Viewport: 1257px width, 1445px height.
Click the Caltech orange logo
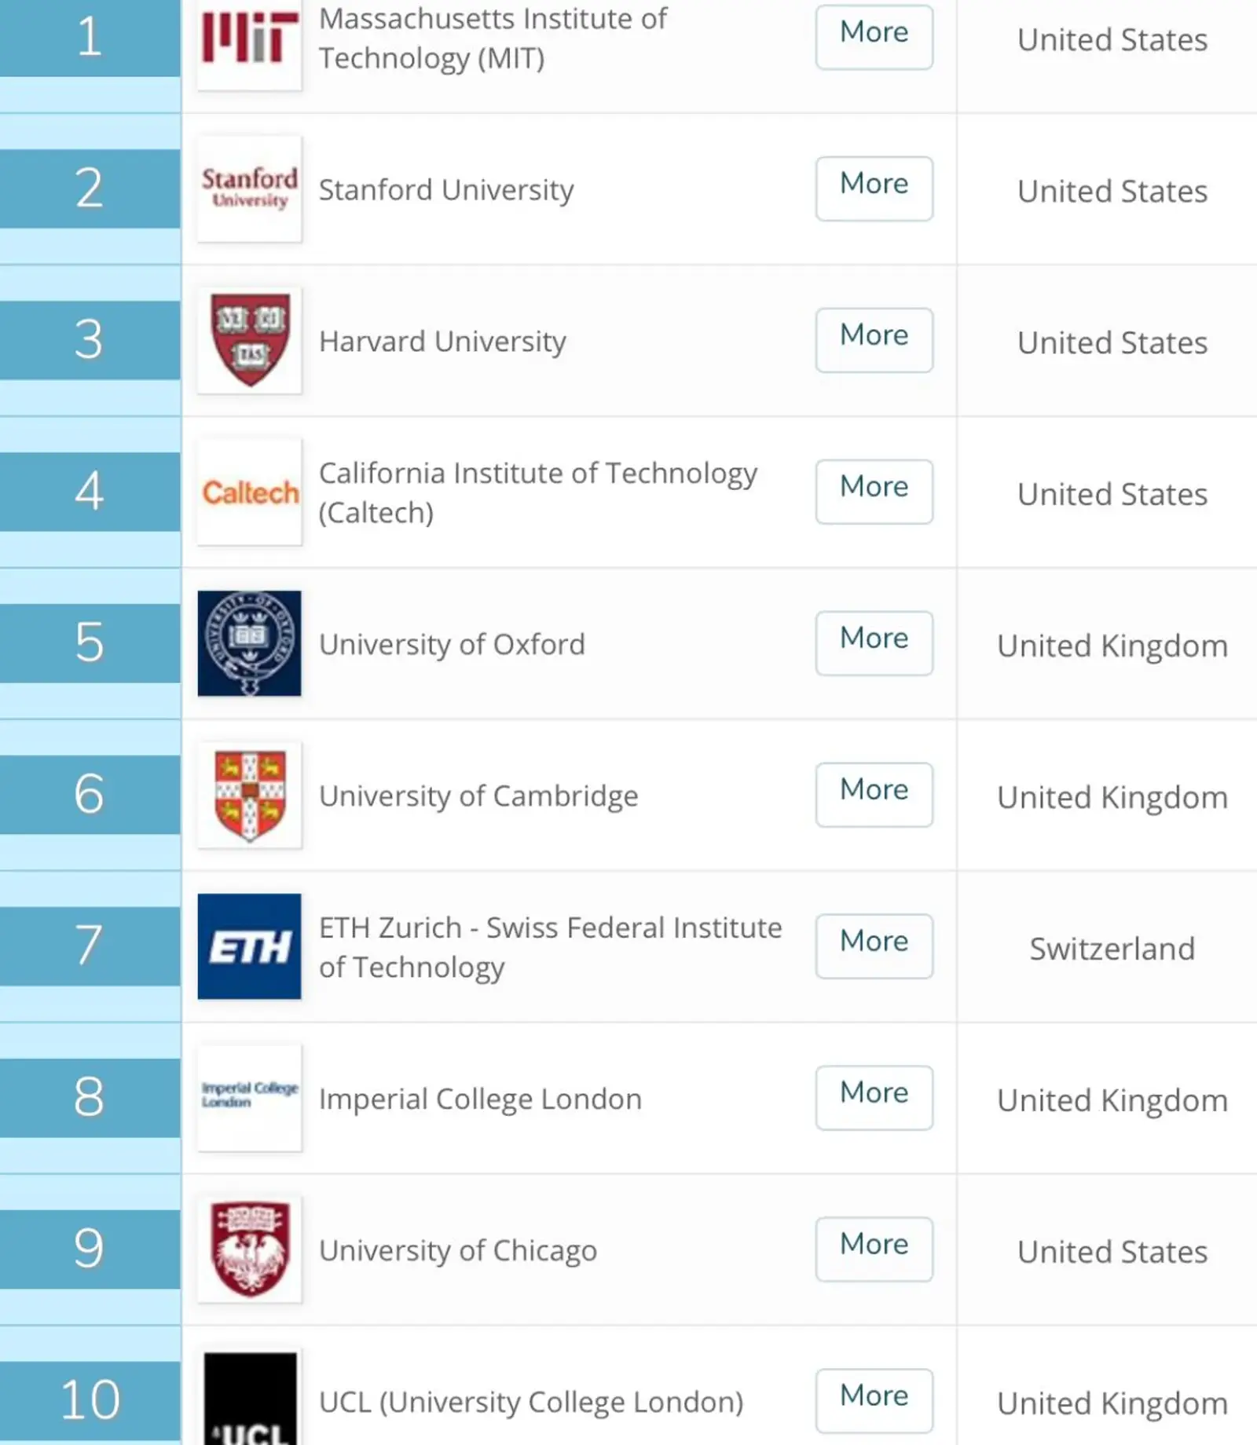pos(249,492)
